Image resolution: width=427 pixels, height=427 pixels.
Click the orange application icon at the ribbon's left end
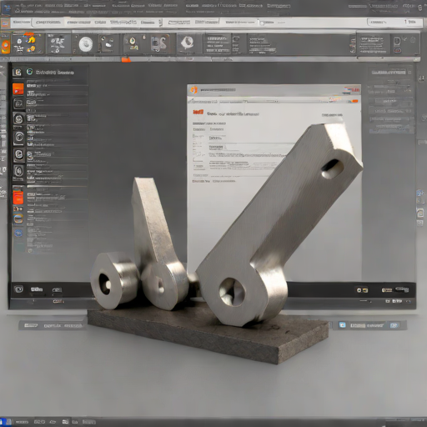pyautogui.click(x=5, y=47)
